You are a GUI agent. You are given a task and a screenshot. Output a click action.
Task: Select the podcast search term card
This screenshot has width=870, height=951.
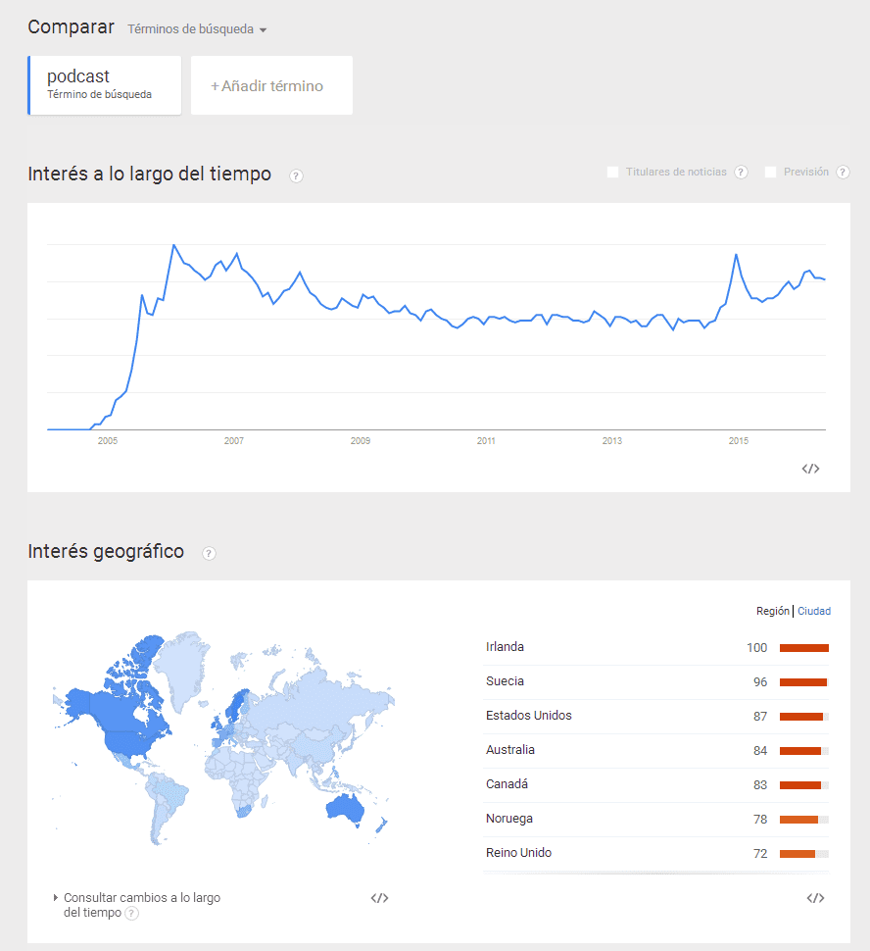click(104, 85)
